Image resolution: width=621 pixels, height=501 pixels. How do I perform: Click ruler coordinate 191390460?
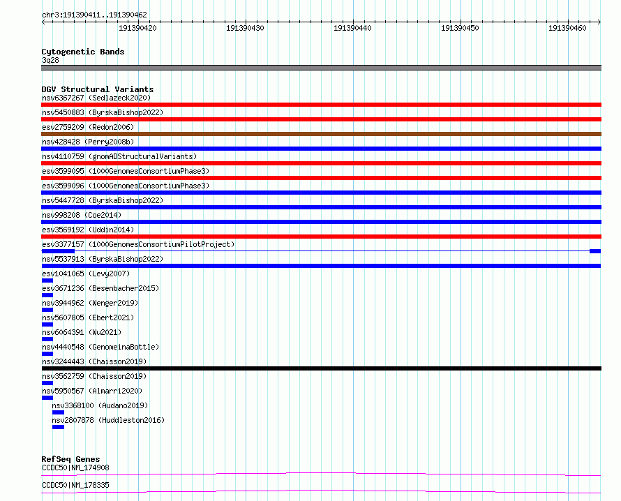pyautogui.click(x=567, y=28)
